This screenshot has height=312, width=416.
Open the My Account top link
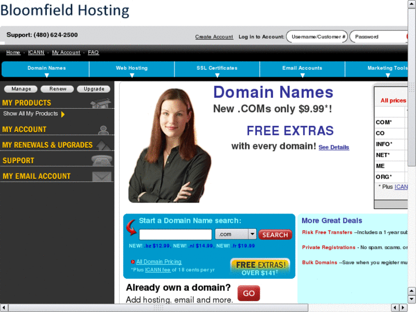[x=66, y=52]
